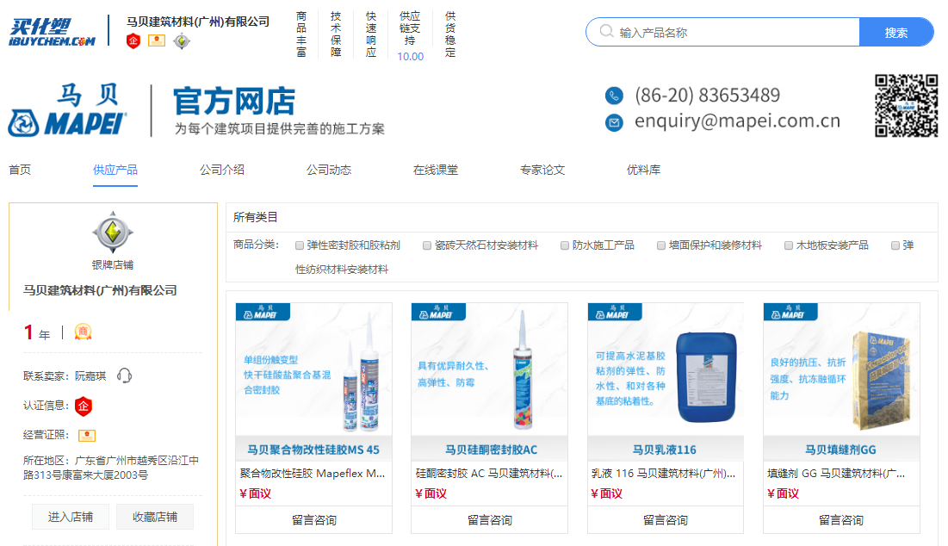Open the 马贝硅酮密封胶AC product image

click(490, 382)
